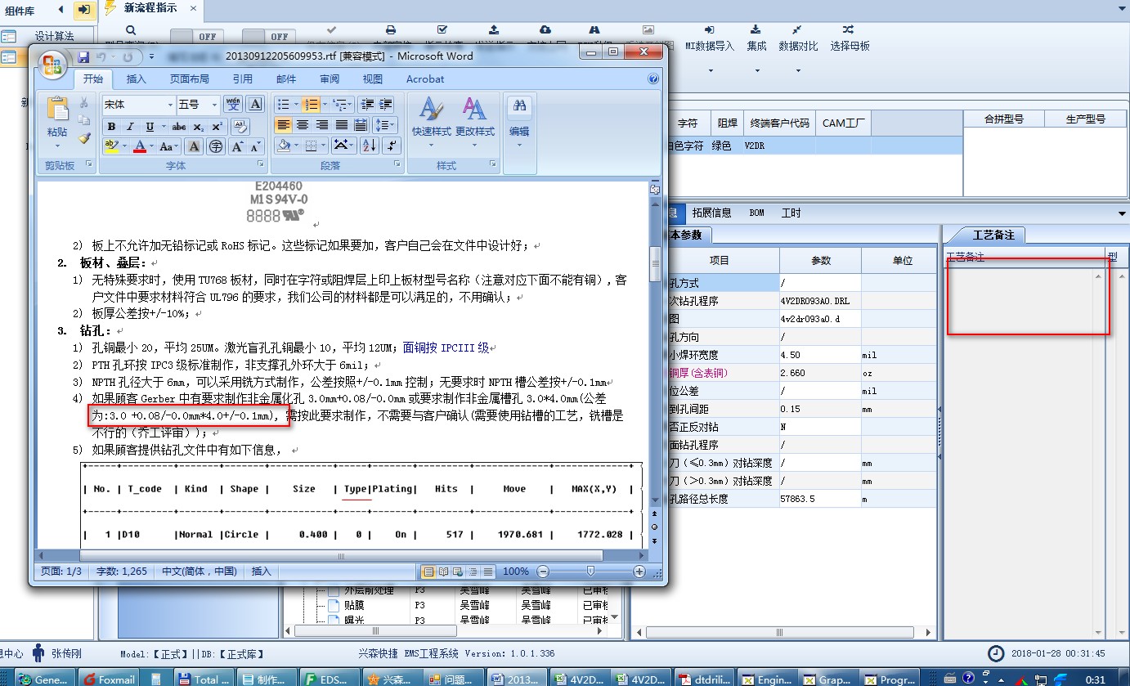This screenshot has width=1130, height=686.
Task: Toggle show paragraph marks icon
Action: coord(392,146)
